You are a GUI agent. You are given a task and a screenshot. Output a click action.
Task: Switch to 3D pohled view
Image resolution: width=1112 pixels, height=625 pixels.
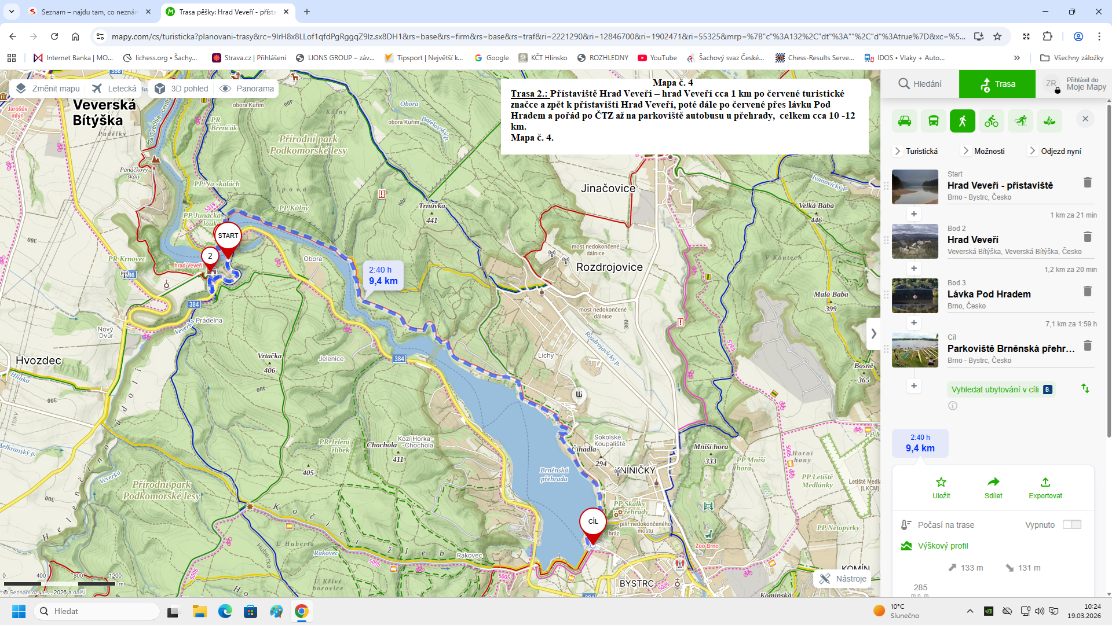(x=182, y=89)
